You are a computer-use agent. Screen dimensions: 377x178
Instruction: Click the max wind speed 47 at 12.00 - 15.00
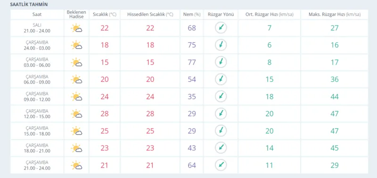click(x=335, y=113)
